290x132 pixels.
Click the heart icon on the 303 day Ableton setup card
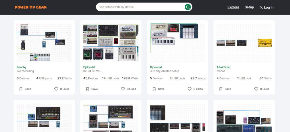click(x=189, y=89)
